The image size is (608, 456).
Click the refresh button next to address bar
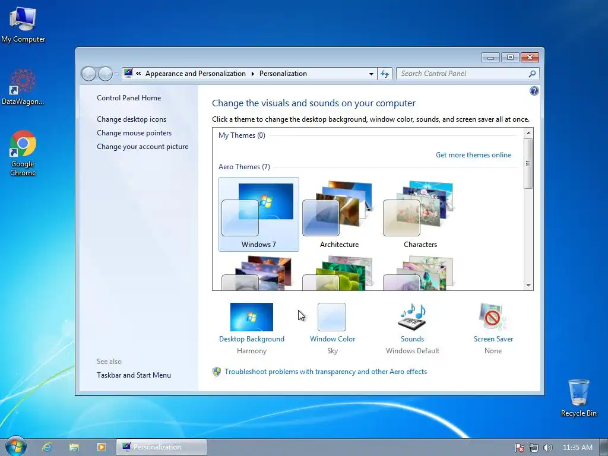(385, 74)
